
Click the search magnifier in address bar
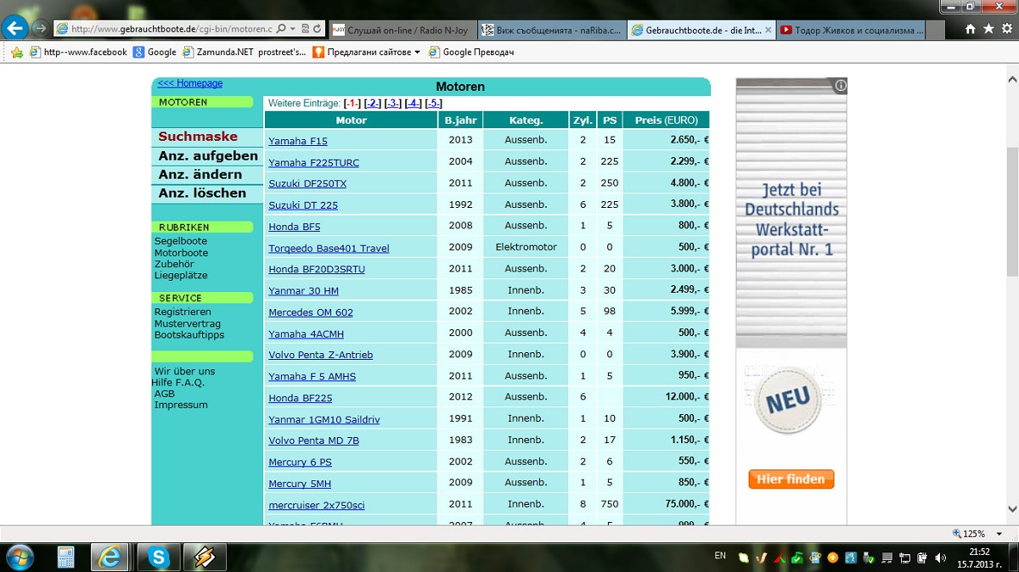pyautogui.click(x=281, y=28)
